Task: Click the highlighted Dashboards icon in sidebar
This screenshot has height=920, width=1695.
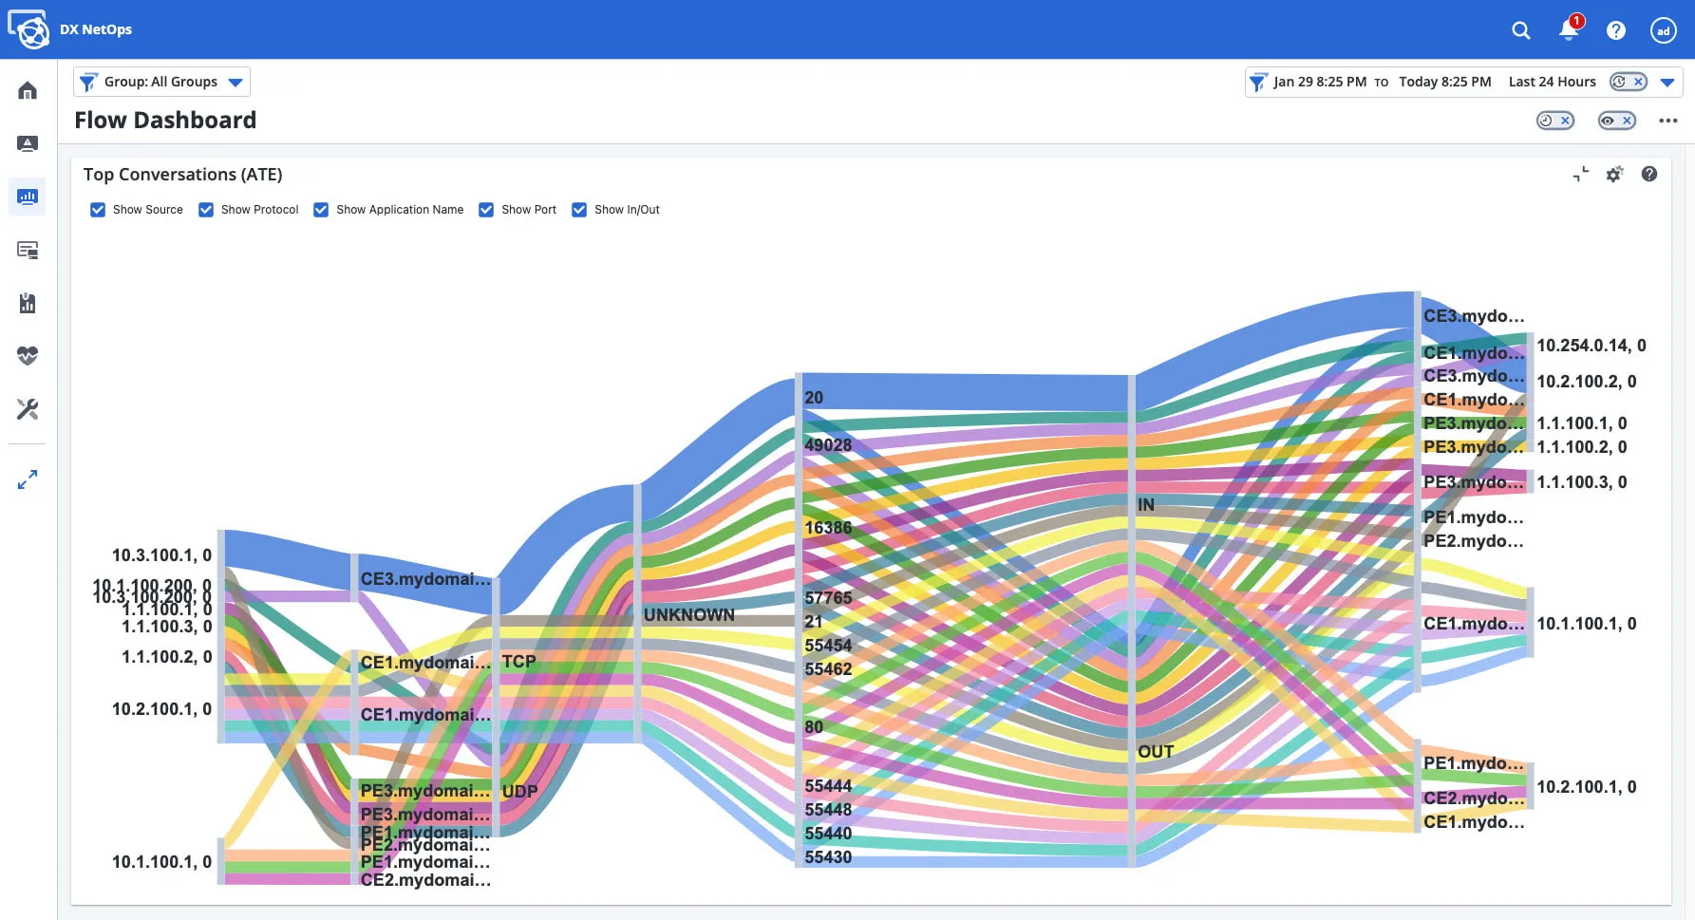Action: coord(27,197)
